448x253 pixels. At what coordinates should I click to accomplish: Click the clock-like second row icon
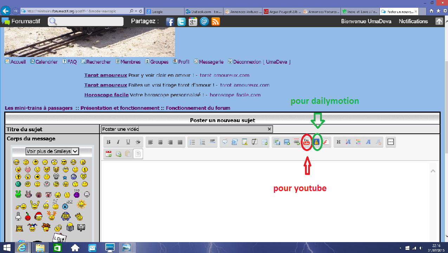point(118,154)
